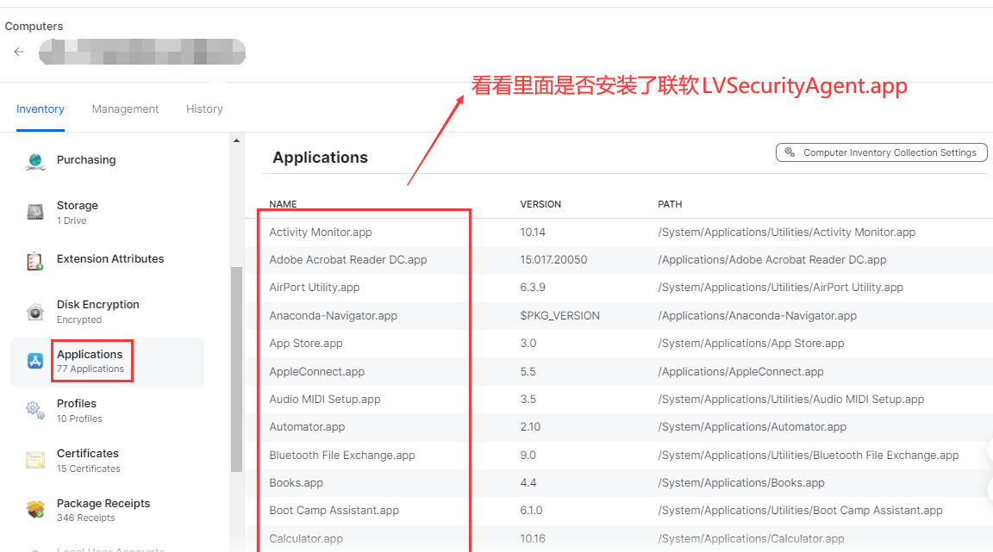Select AppleConnect.app in name column
The image size is (993, 552).
[x=316, y=371]
